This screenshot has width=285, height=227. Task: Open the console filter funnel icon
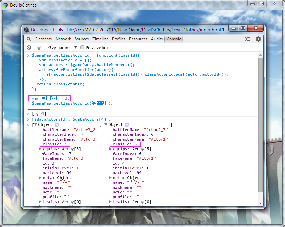coord(39,48)
